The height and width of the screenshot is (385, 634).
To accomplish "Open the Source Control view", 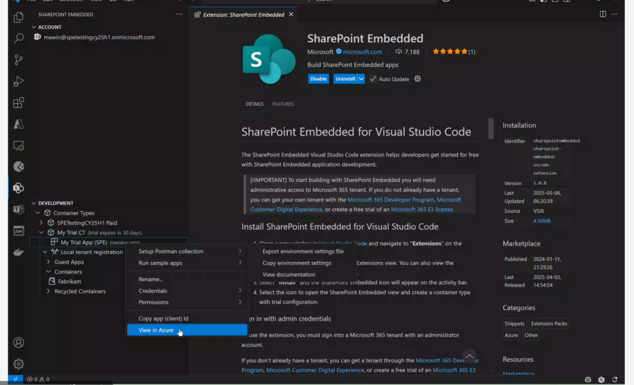I will 19,60.
